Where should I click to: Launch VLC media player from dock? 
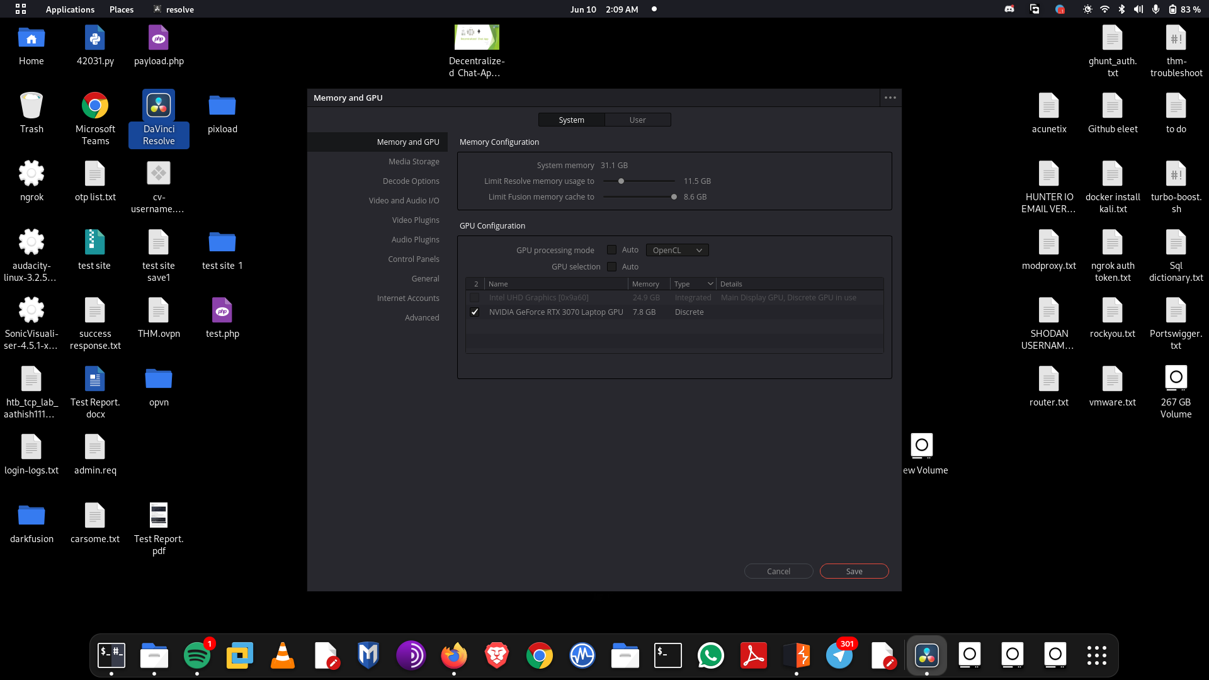283,655
